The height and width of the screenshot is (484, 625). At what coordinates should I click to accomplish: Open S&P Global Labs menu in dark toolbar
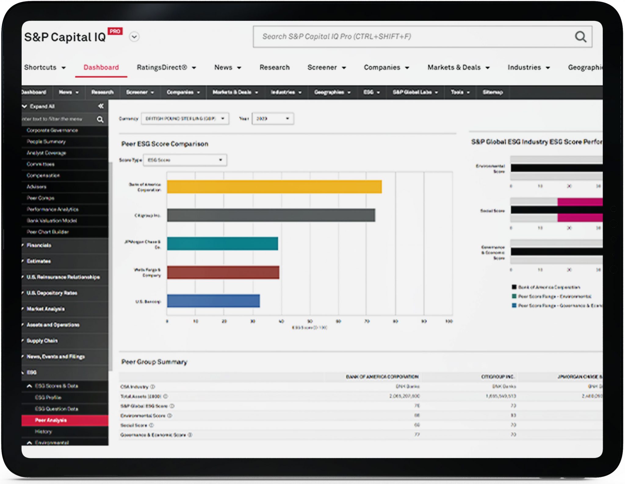pos(415,92)
